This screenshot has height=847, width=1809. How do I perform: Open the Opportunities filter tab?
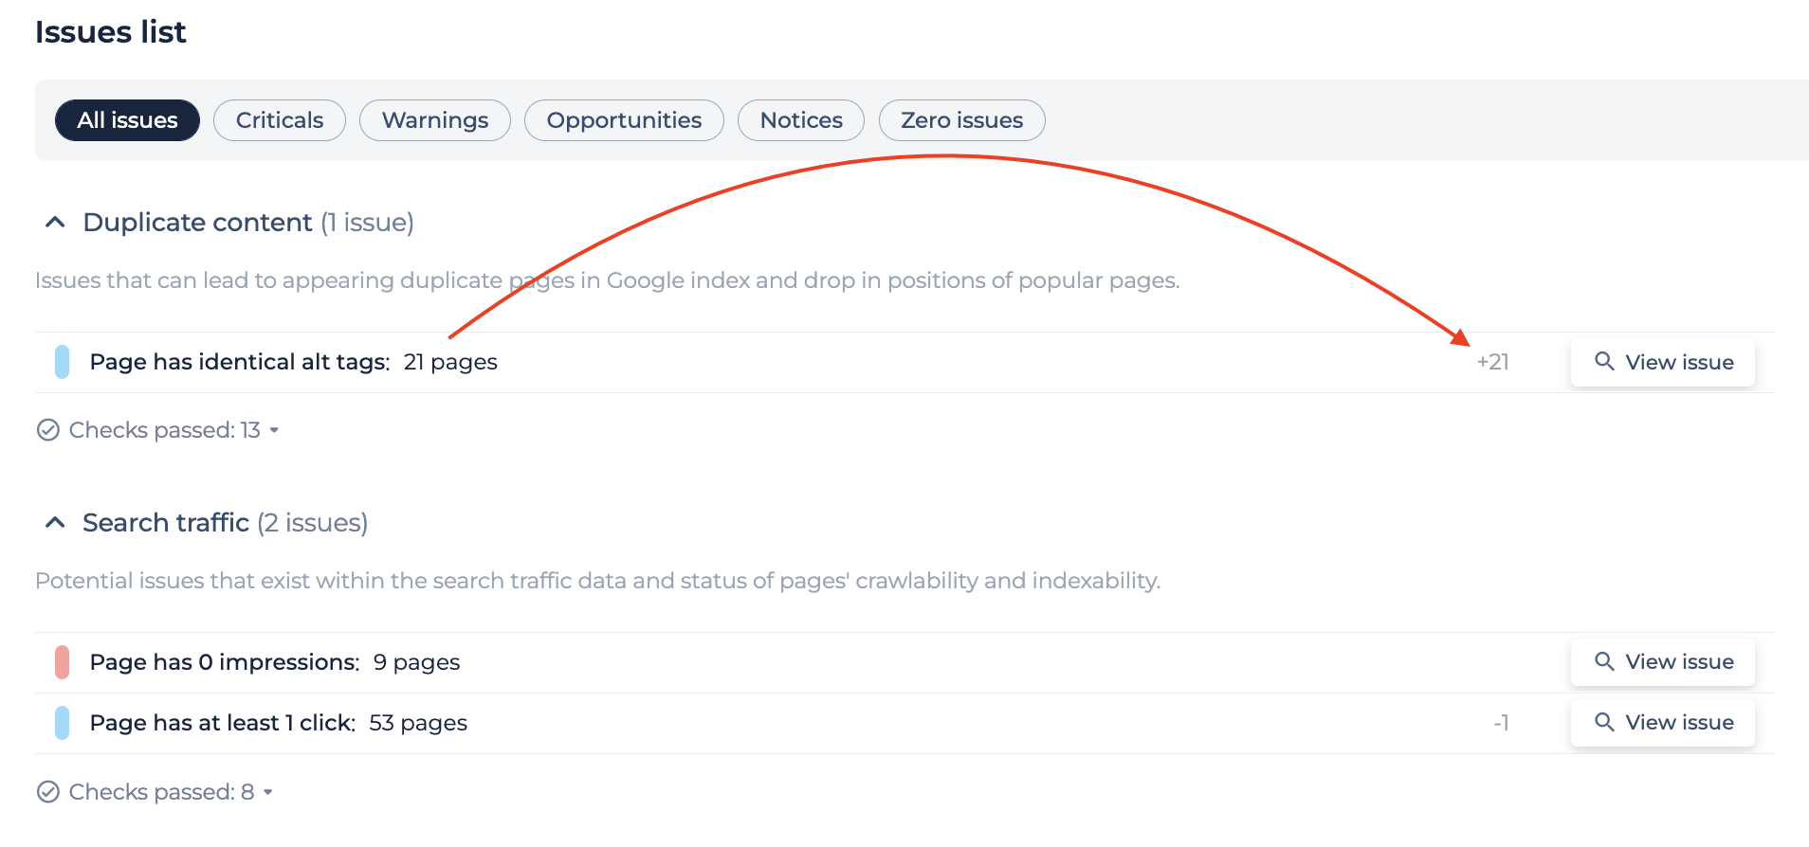624,120
